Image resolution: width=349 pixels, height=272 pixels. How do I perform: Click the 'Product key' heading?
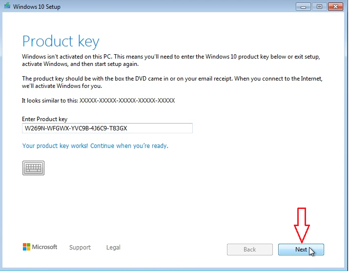point(61,42)
